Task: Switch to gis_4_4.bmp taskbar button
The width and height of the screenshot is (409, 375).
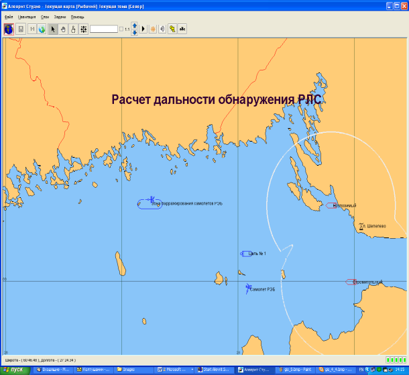Action: coord(336,370)
